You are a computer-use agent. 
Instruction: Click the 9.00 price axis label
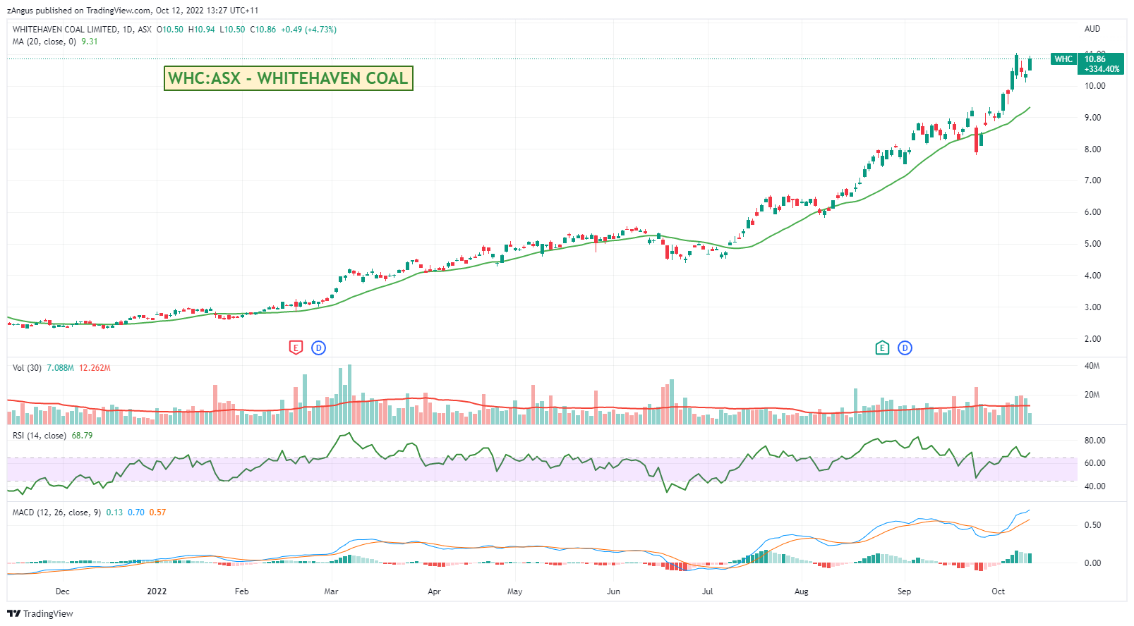[x=1093, y=118]
